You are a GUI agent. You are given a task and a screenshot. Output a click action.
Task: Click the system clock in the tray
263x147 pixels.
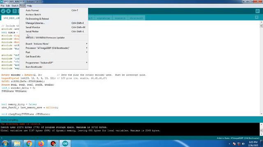253,144
